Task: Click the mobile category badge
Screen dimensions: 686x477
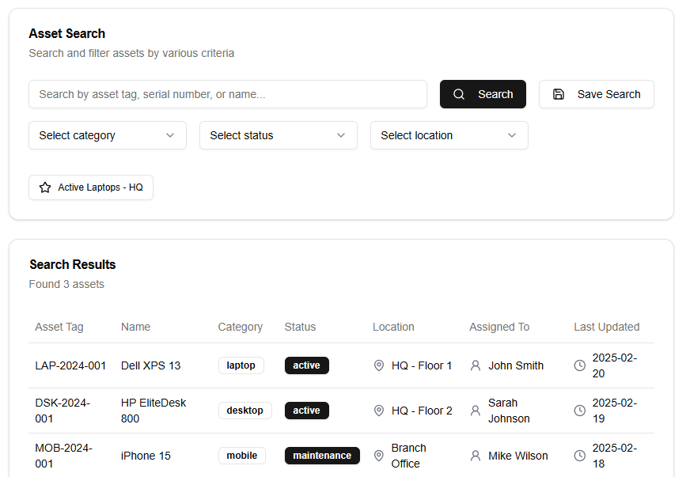Action: pos(242,456)
